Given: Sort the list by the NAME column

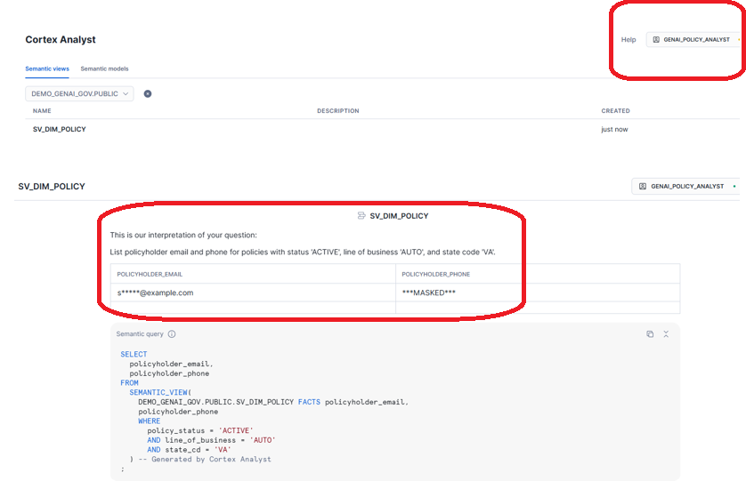Looking at the screenshot, I should click(x=42, y=111).
